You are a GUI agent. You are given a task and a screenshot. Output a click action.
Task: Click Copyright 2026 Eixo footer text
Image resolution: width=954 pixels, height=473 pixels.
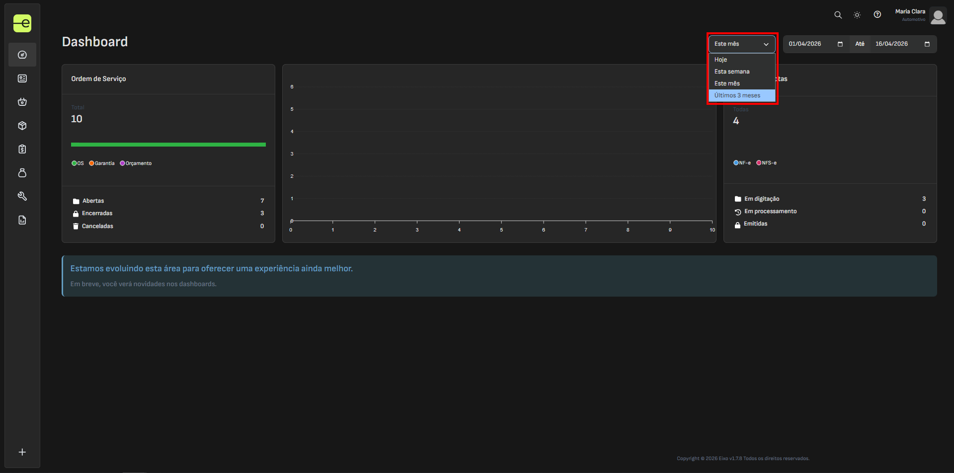coord(743,459)
